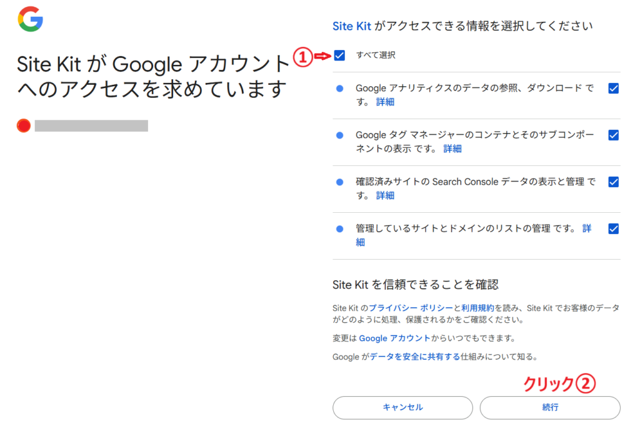Click the Google logo
Viewport: 640px width, 425px height.
pos(30,20)
